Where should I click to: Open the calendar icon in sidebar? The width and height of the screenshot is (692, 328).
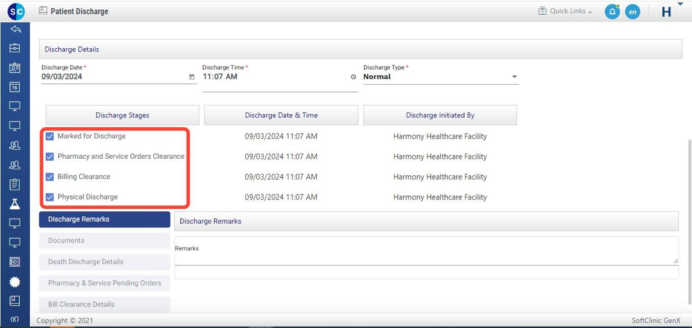(x=15, y=87)
